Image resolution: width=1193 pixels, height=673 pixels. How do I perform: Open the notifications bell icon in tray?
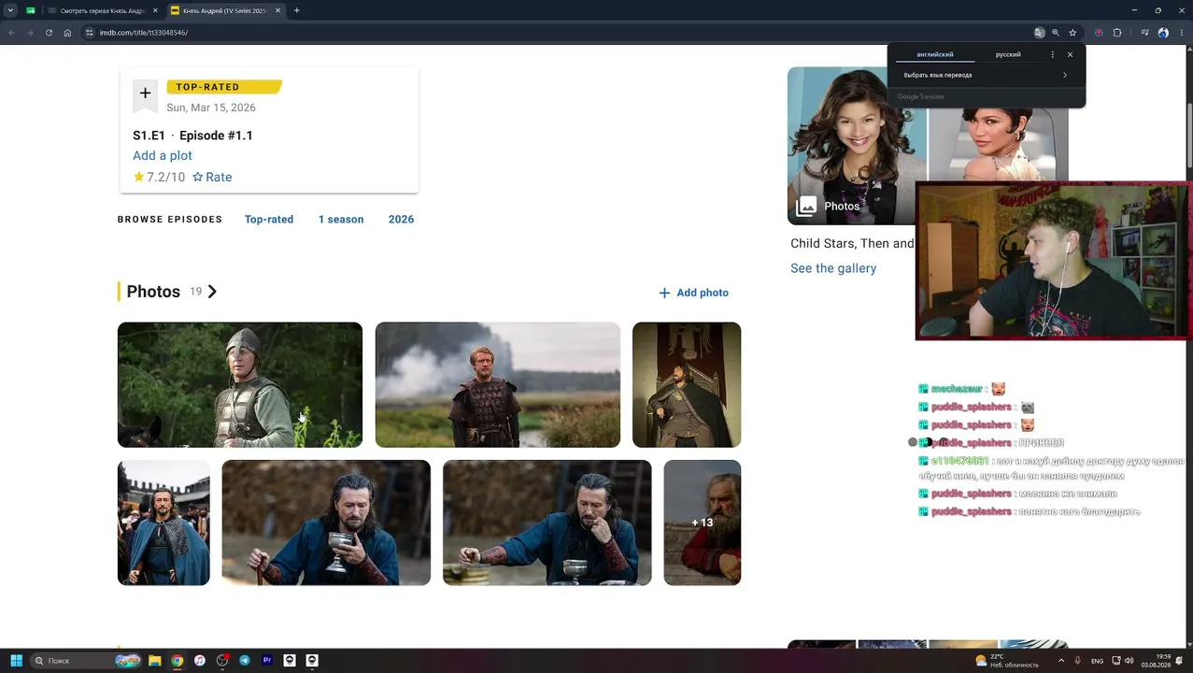(x=1181, y=660)
